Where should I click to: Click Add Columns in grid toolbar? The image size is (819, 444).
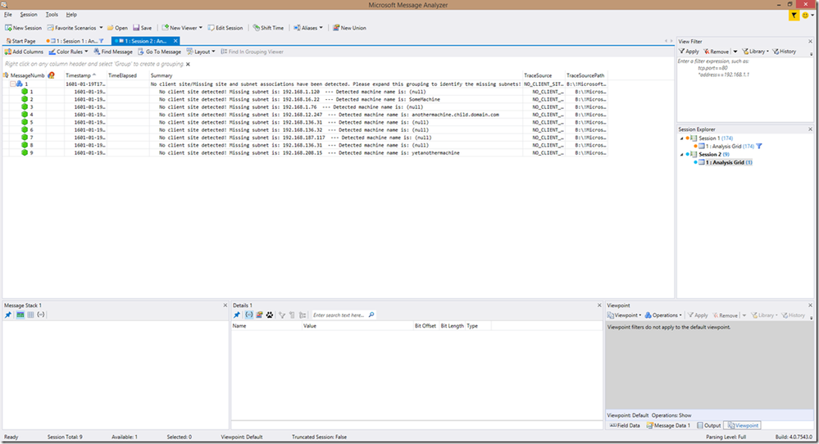(24, 52)
